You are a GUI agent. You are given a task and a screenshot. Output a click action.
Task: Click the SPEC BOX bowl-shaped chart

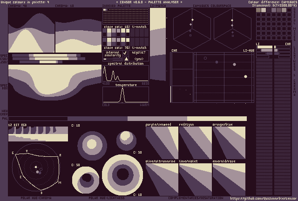55,82
